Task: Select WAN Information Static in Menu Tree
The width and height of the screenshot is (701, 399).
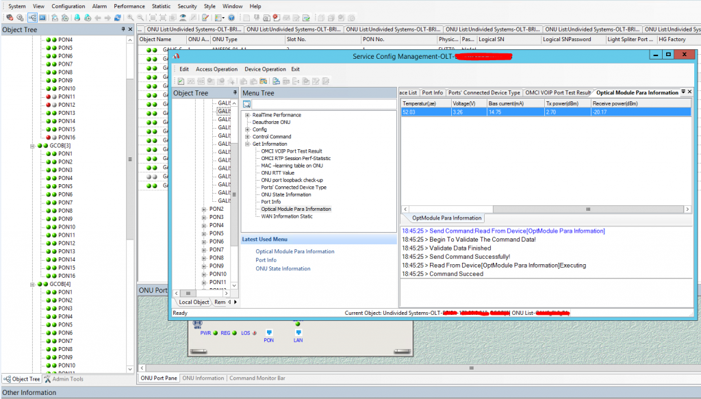Action: click(286, 216)
